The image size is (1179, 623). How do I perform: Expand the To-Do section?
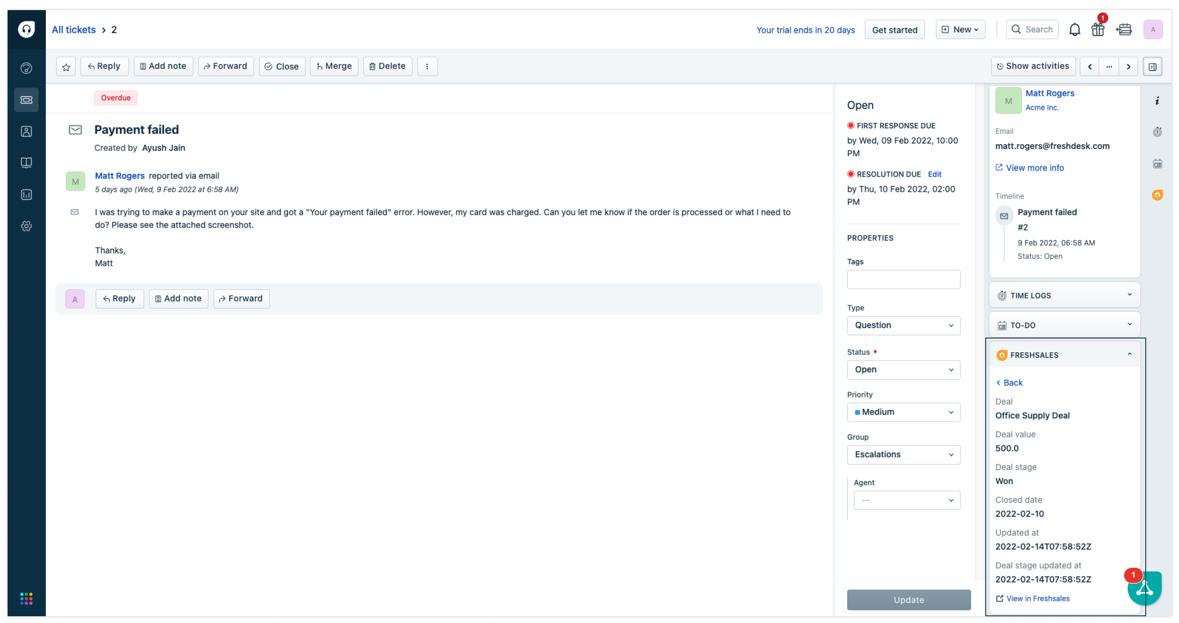(x=1129, y=325)
